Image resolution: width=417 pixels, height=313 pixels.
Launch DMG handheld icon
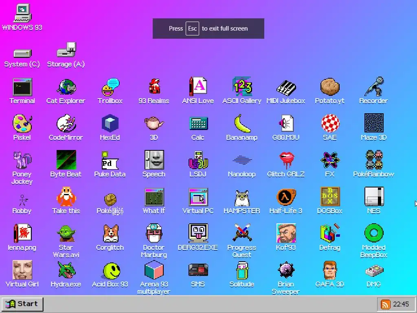[374, 271]
